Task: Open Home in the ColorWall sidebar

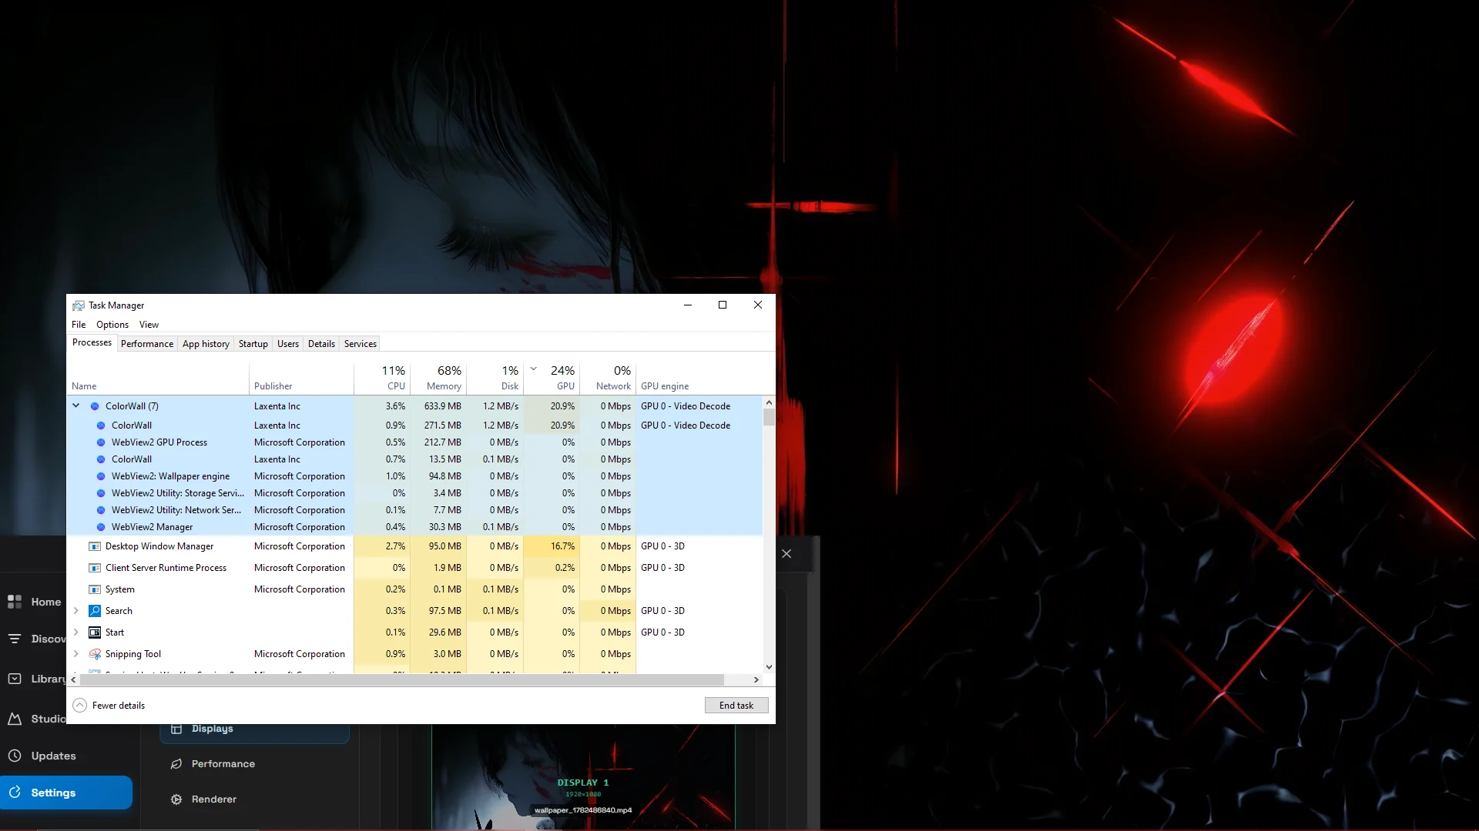Action: 35,602
